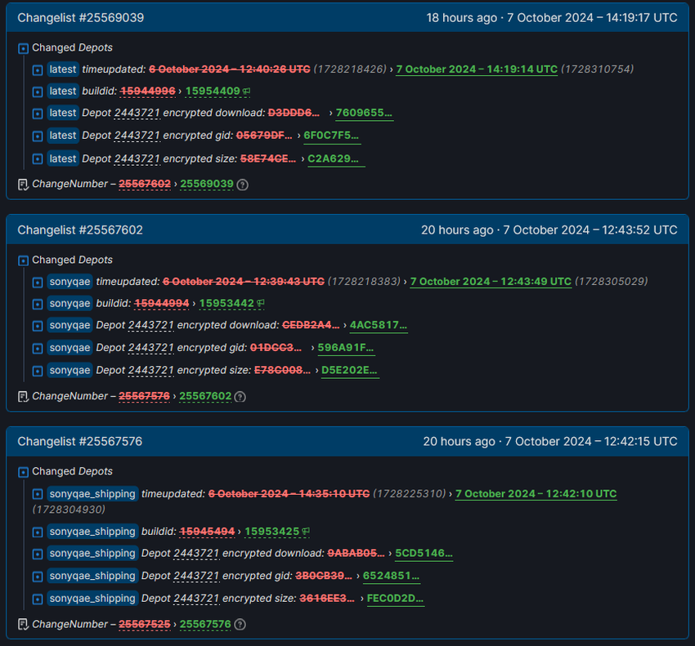Click the latest badge on the encrypted gid row
Screen dimensions: 695x646
pyautogui.click(x=63, y=136)
